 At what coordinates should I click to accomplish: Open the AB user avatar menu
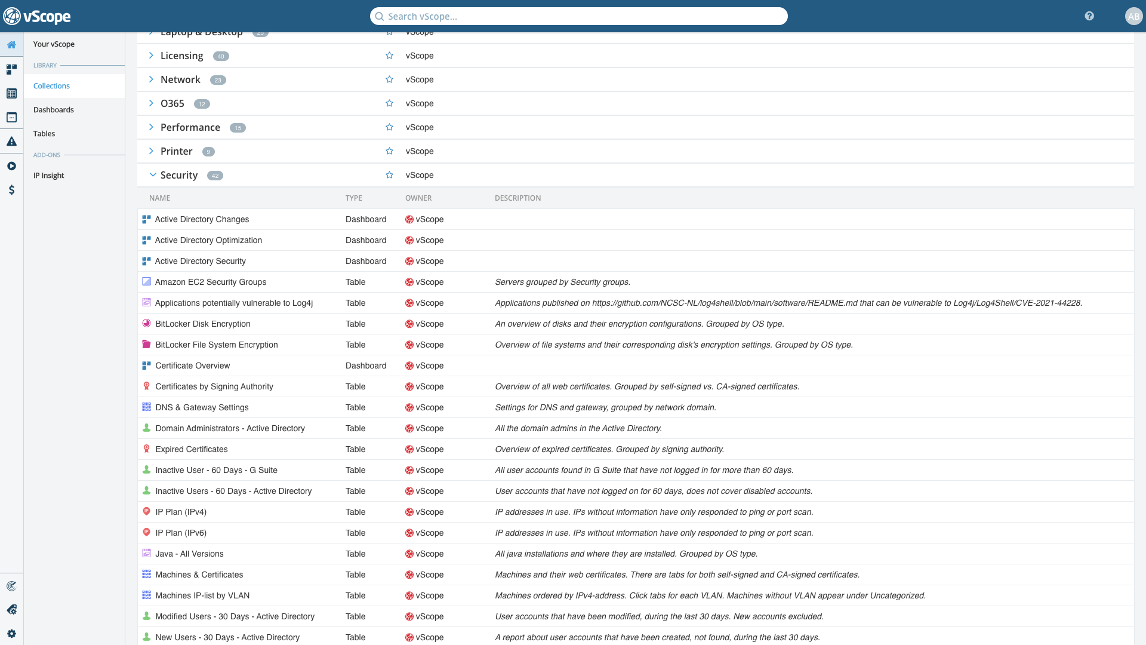coord(1133,16)
